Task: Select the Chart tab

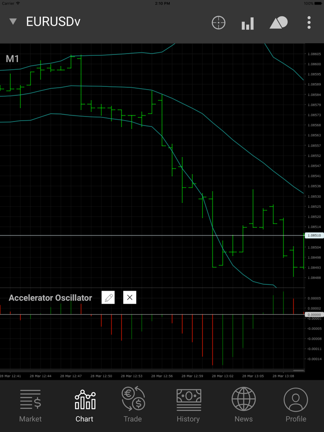Action: (85, 405)
